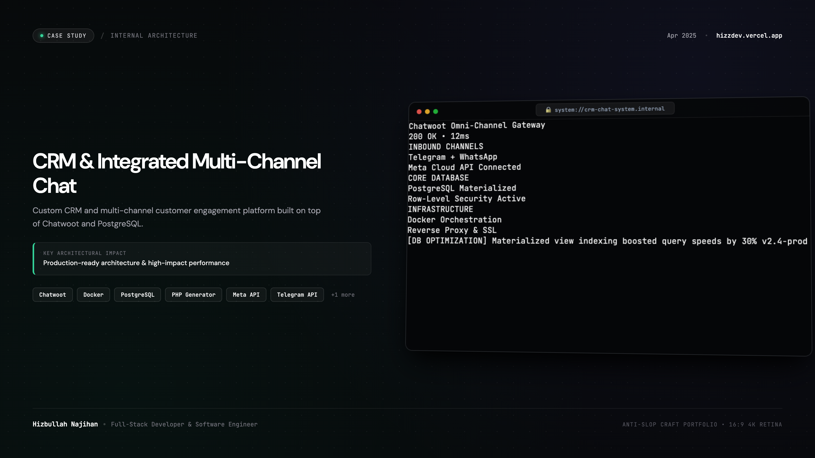Click the '[DB OPTIMIZATION]' log line
This screenshot has width=815, height=458.
[607, 241]
